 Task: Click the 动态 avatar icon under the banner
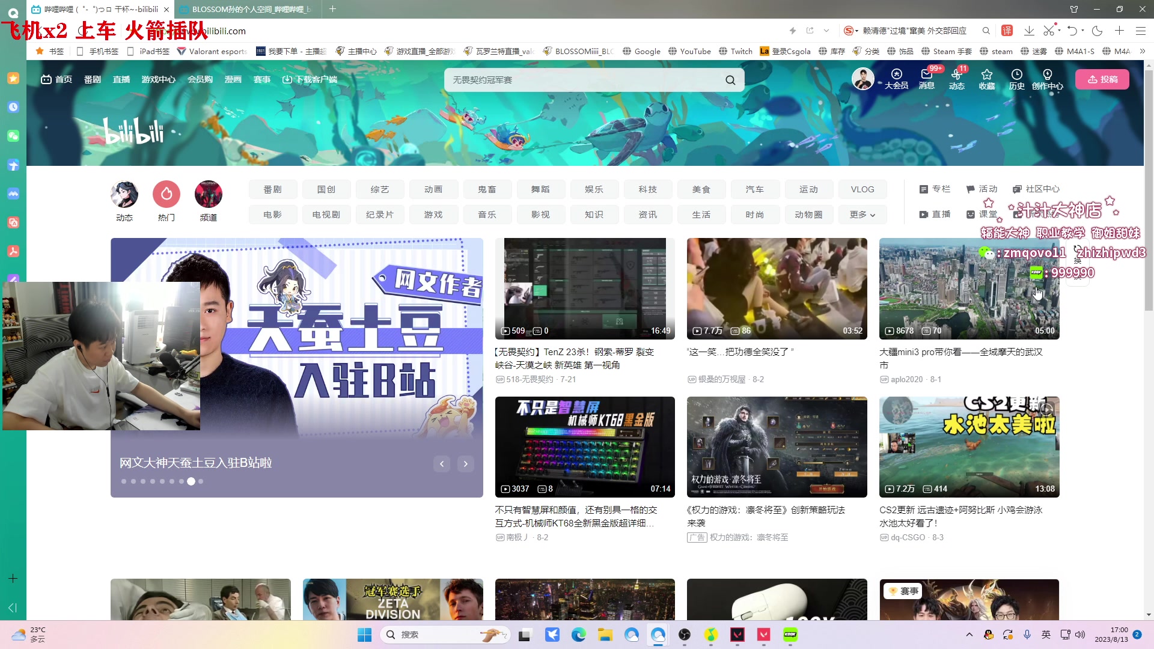(124, 194)
